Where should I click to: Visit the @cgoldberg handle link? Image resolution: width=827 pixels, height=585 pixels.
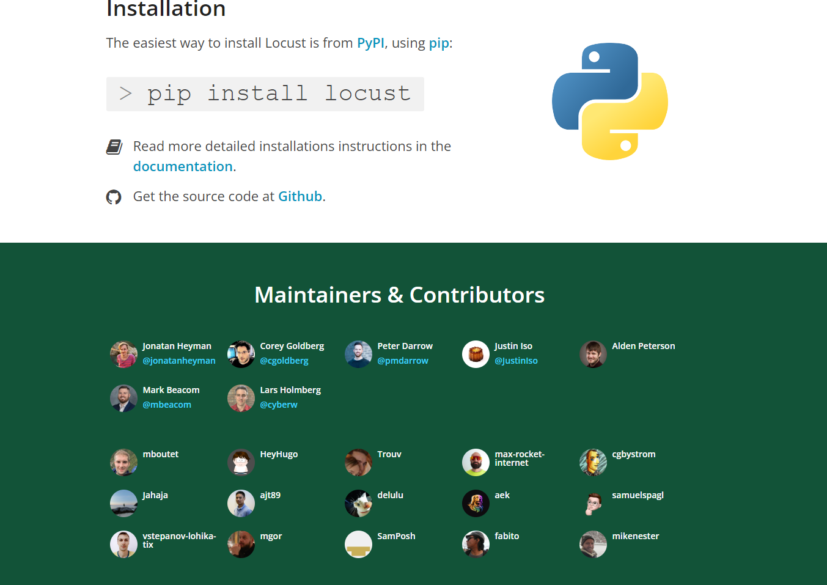284,361
